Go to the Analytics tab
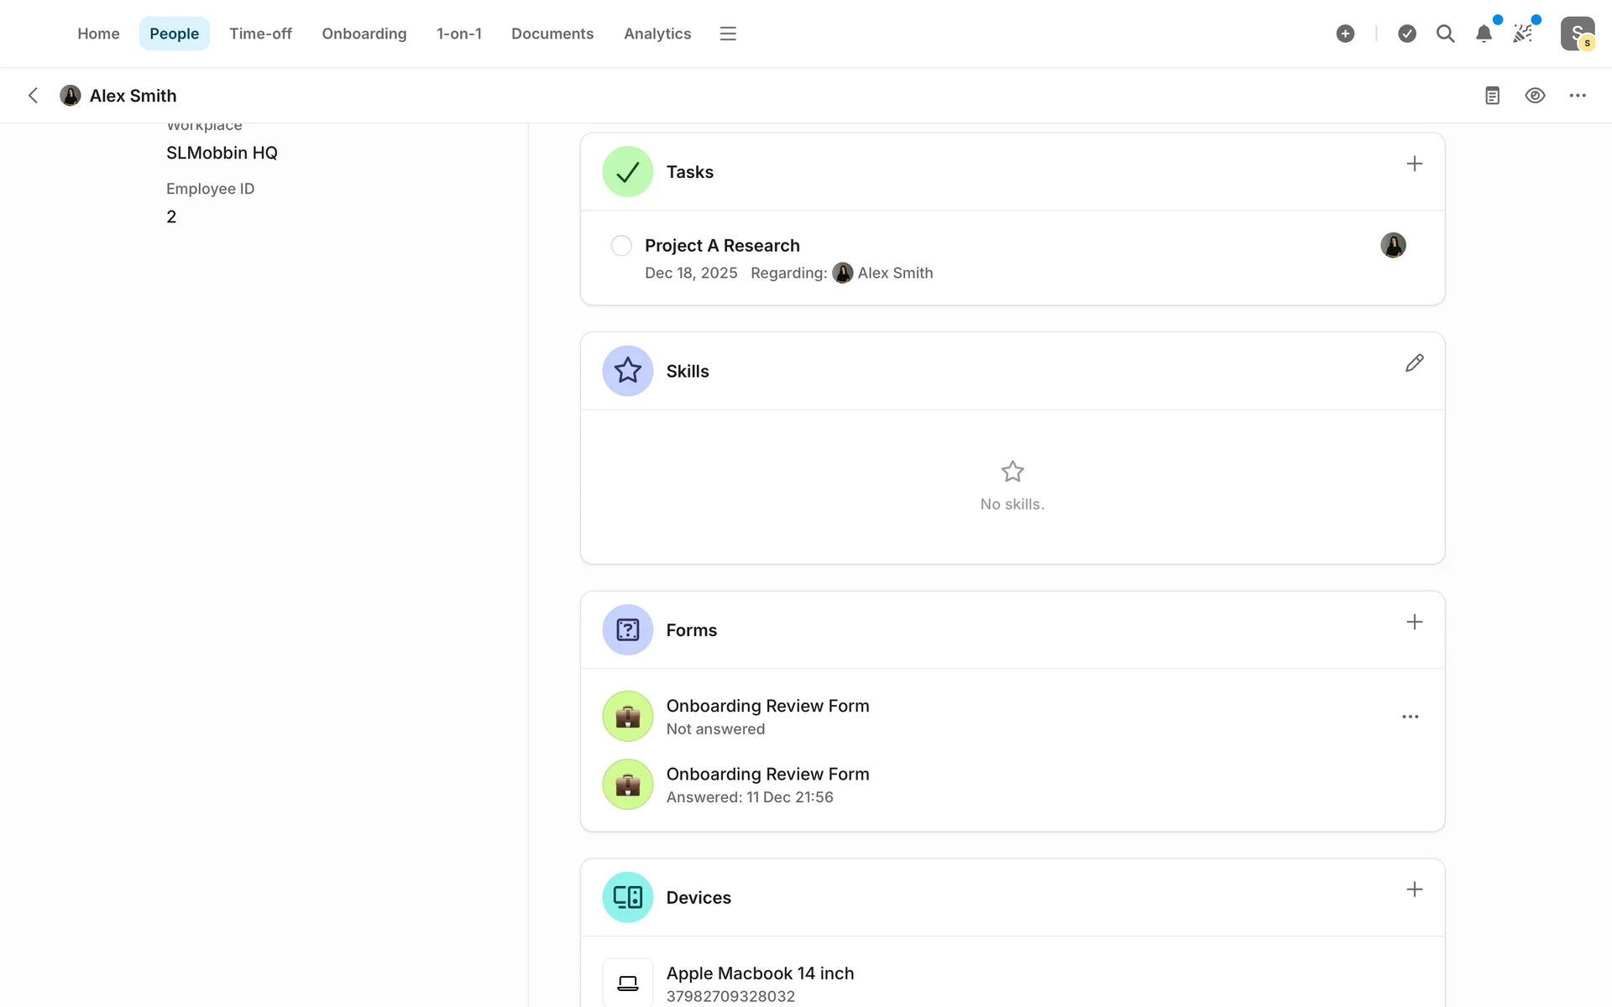Screen dimensions: 1612x1007 657,34
